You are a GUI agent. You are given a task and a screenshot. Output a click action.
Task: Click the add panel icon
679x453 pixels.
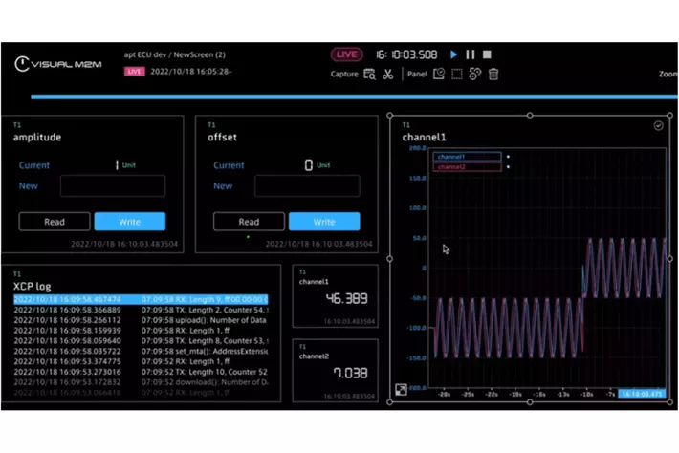(439, 75)
